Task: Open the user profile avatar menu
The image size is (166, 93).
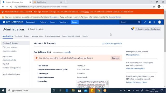Action: 160,22
